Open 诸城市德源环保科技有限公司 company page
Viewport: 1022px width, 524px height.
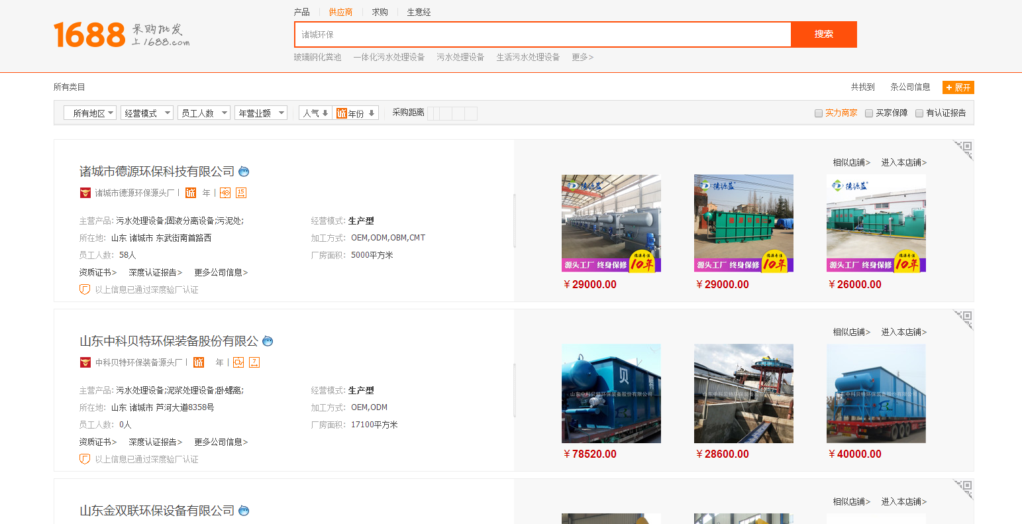pos(157,172)
